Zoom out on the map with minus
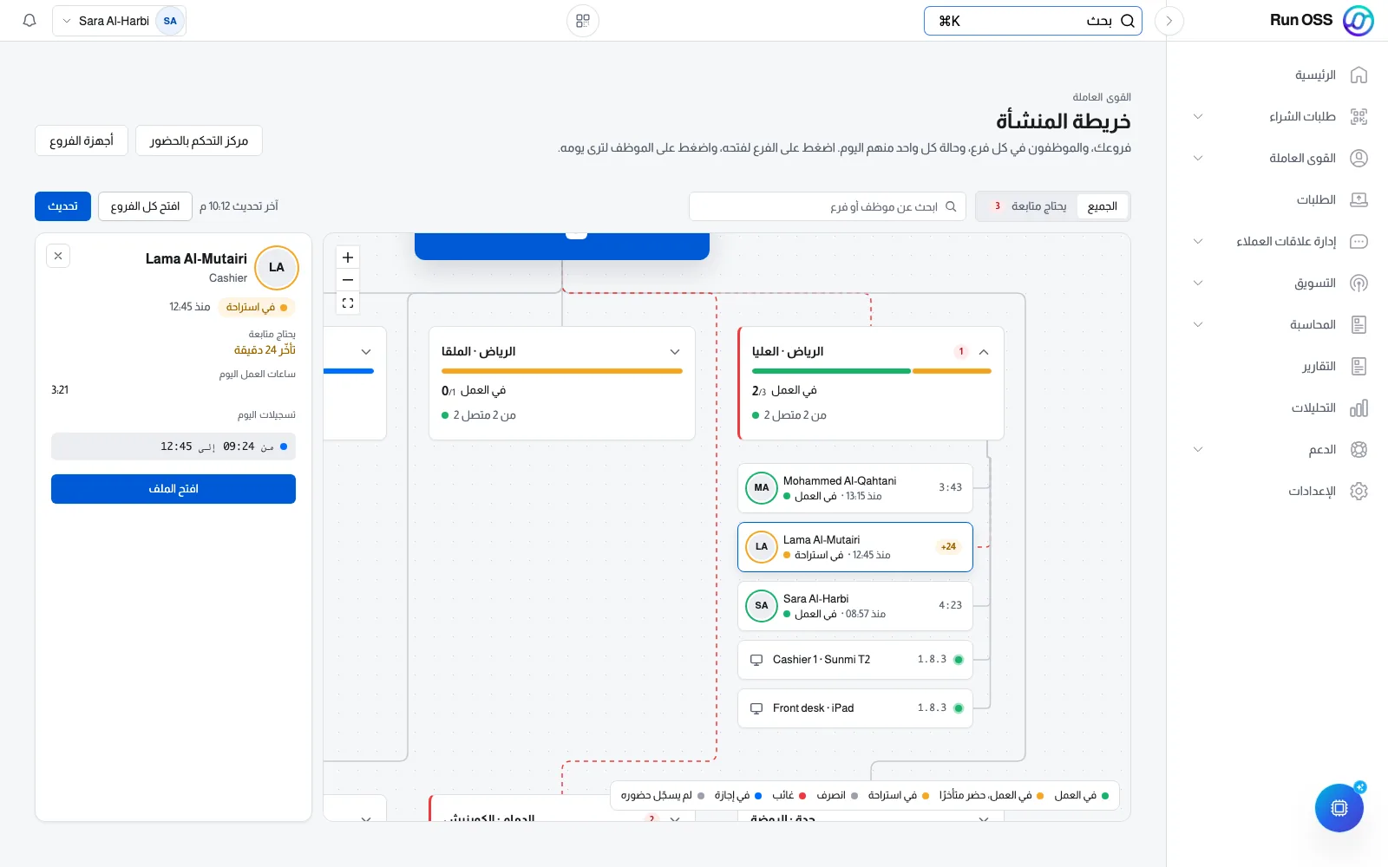The image size is (1388, 867). (348, 280)
